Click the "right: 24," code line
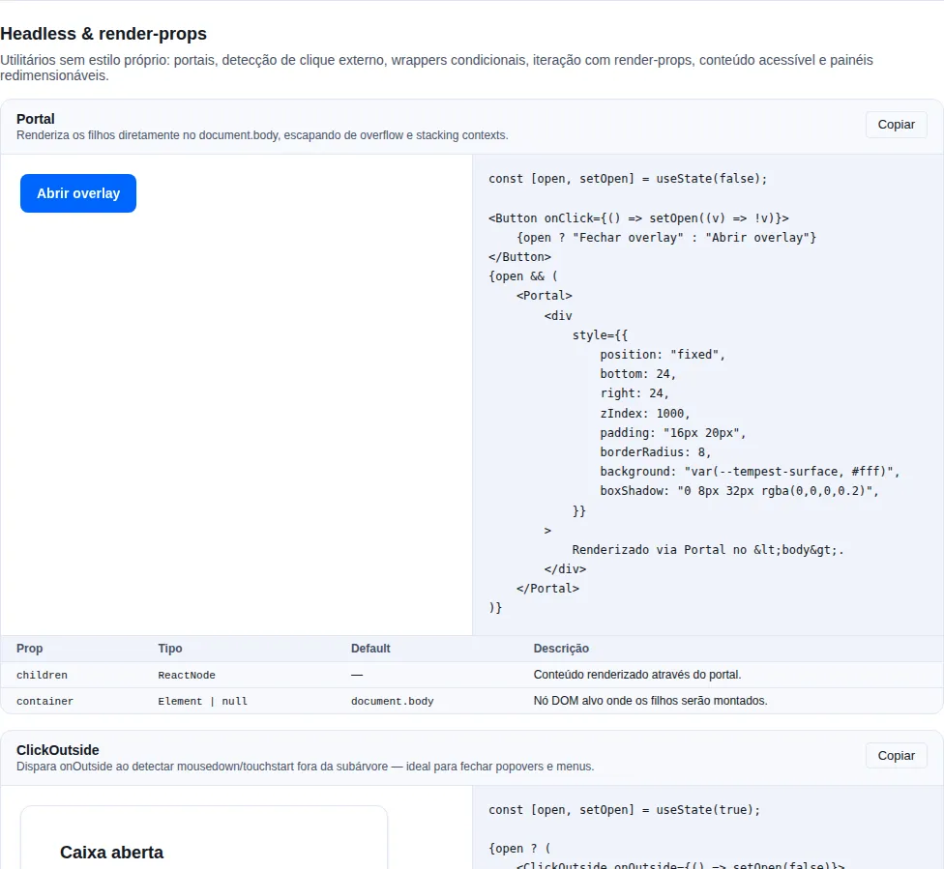944x869 pixels. point(634,393)
